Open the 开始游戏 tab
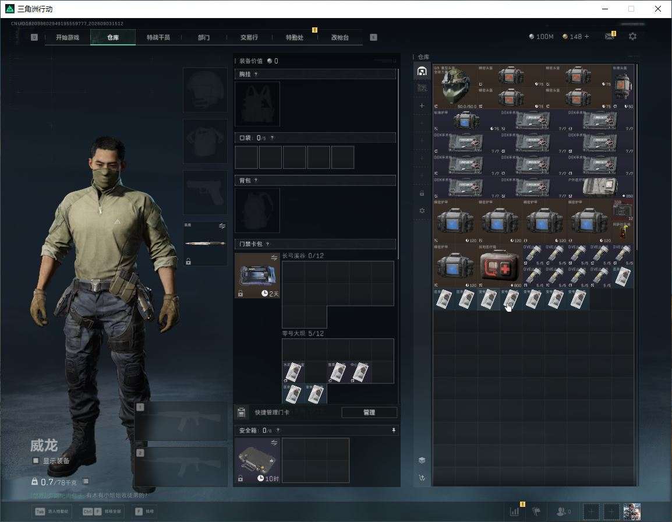This screenshot has width=672, height=522. click(x=68, y=37)
